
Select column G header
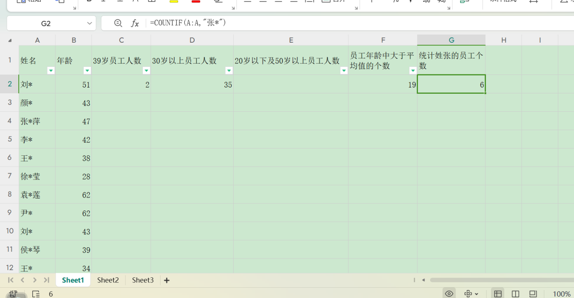[x=452, y=40]
